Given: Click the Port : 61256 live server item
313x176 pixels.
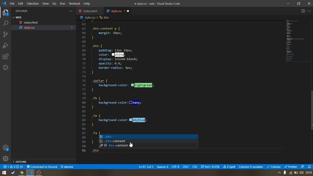Looking at the screenshot, I should click(x=210, y=167).
